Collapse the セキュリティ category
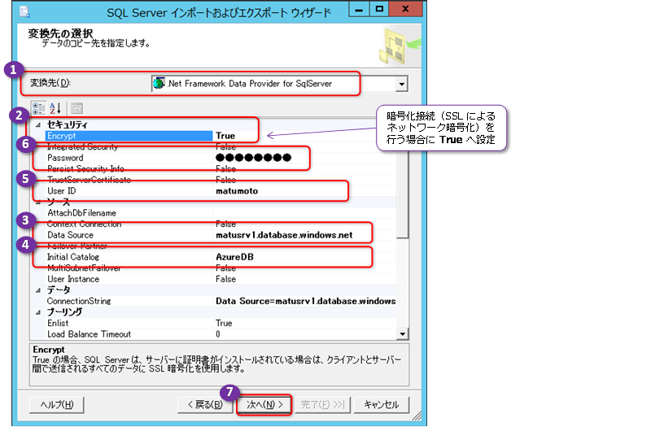Viewport: 651px width, 427px height. click(38, 124)
